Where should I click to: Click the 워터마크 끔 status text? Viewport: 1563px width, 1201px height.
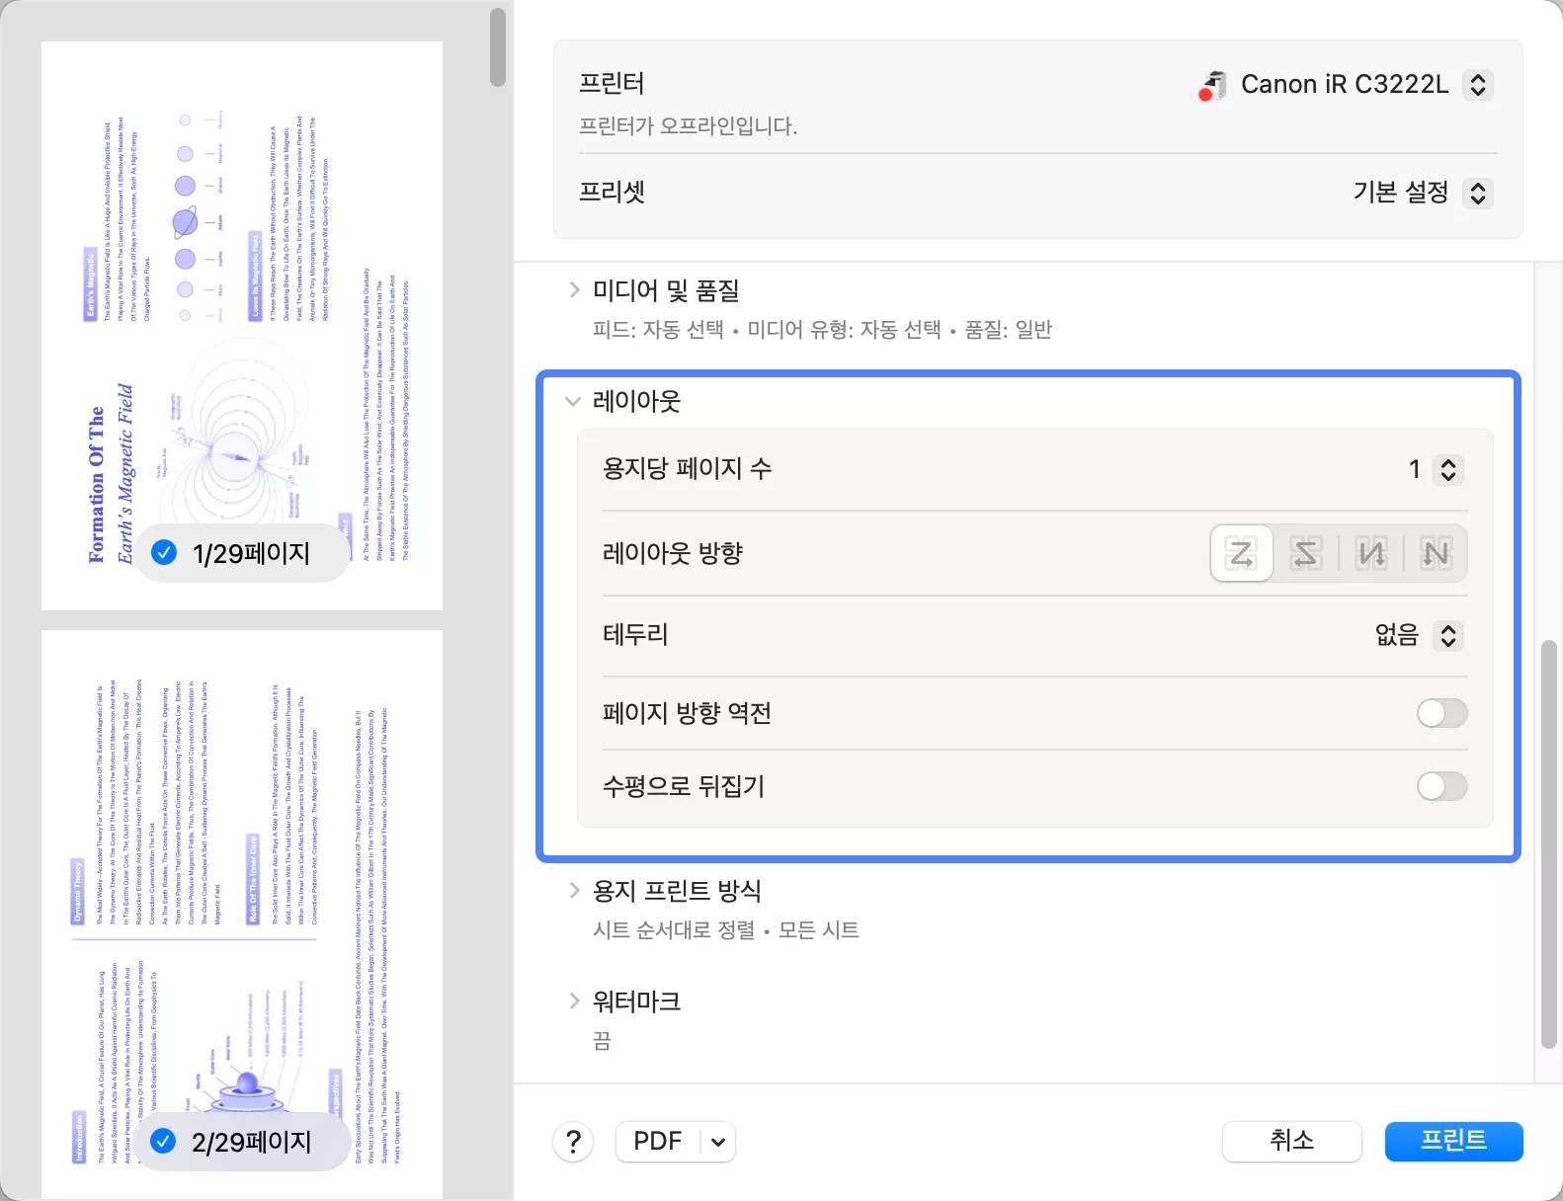pyautogui.click(x=602, y=1041)
